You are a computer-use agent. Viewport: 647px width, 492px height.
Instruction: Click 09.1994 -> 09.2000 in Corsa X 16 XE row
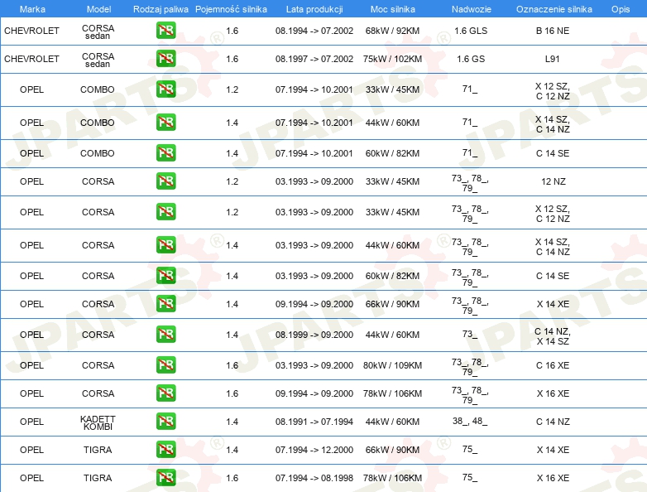tap(314, 393)
